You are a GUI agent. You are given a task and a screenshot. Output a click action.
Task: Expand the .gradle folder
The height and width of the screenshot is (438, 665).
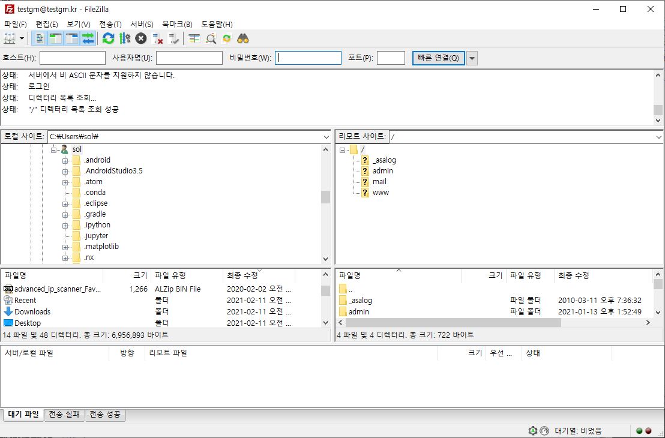point(65,215)
